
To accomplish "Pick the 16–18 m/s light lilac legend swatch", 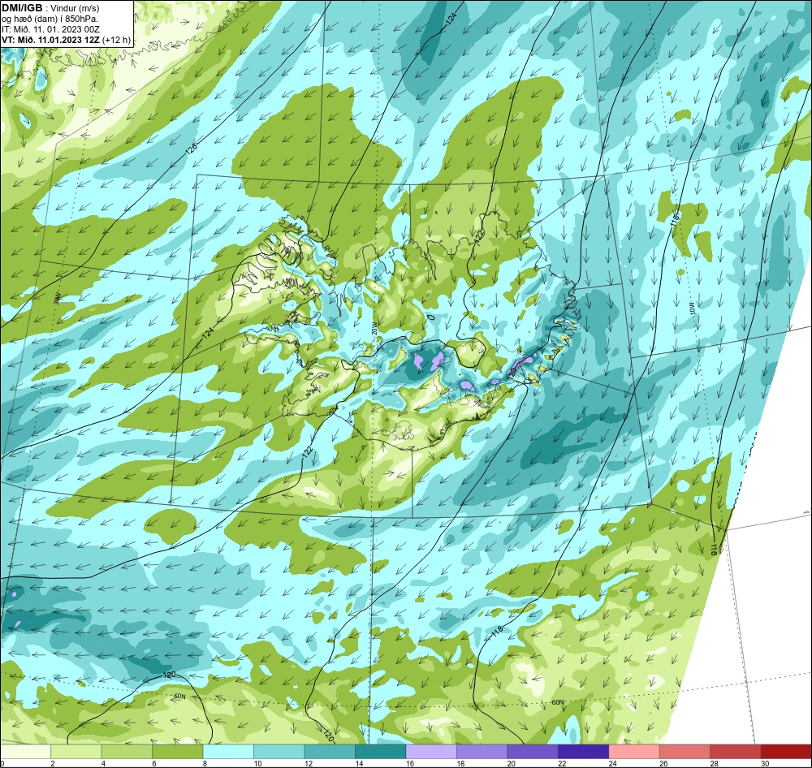I will [431, 751].
